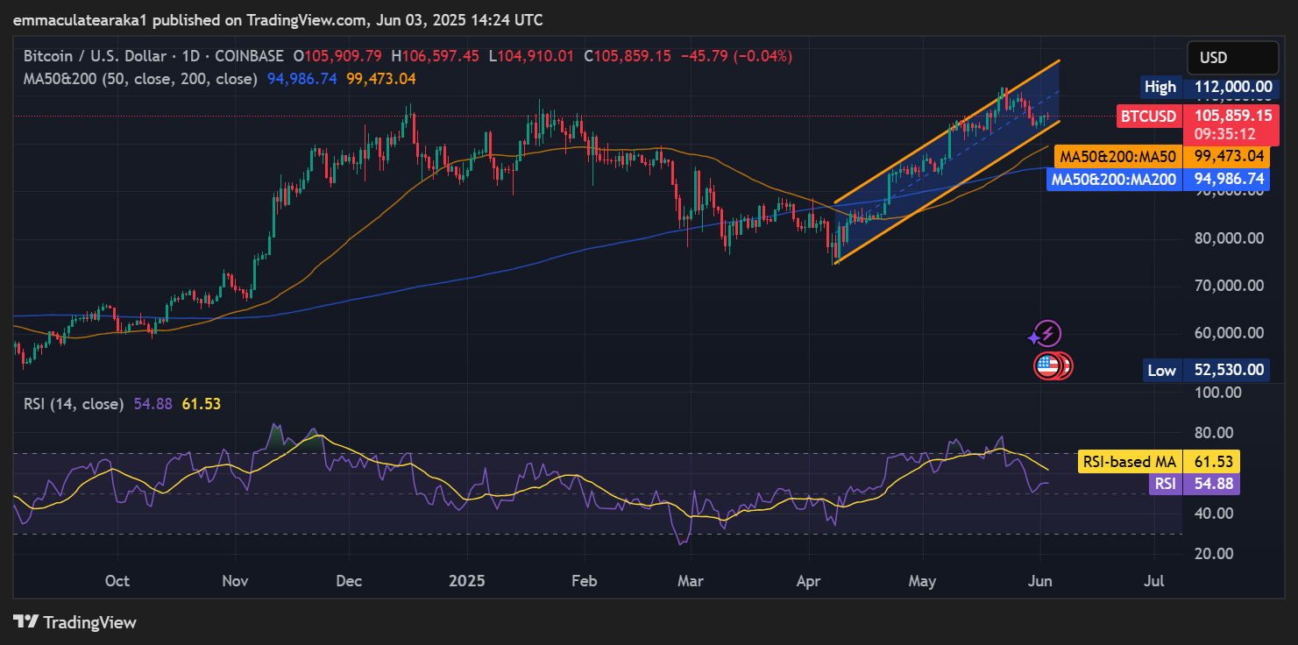The height and width of the screenshot is (645, 1298).
Task: Click the 54.88 RSI axis value
Action: point(1211,484)
